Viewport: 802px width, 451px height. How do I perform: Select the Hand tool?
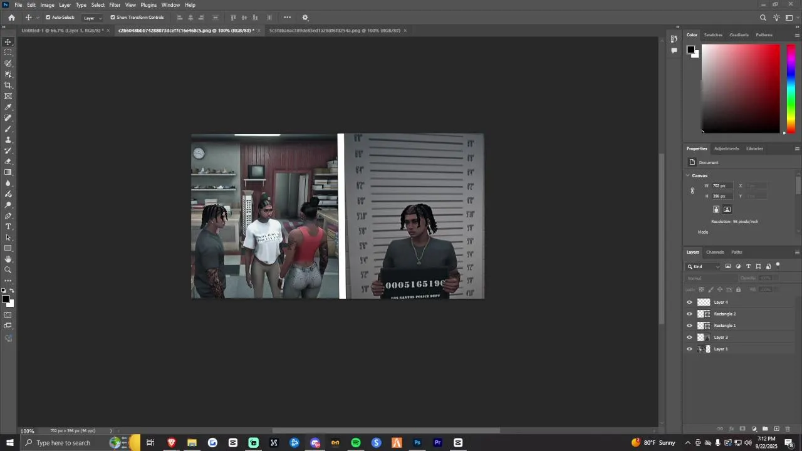click(x=8, y=259)
